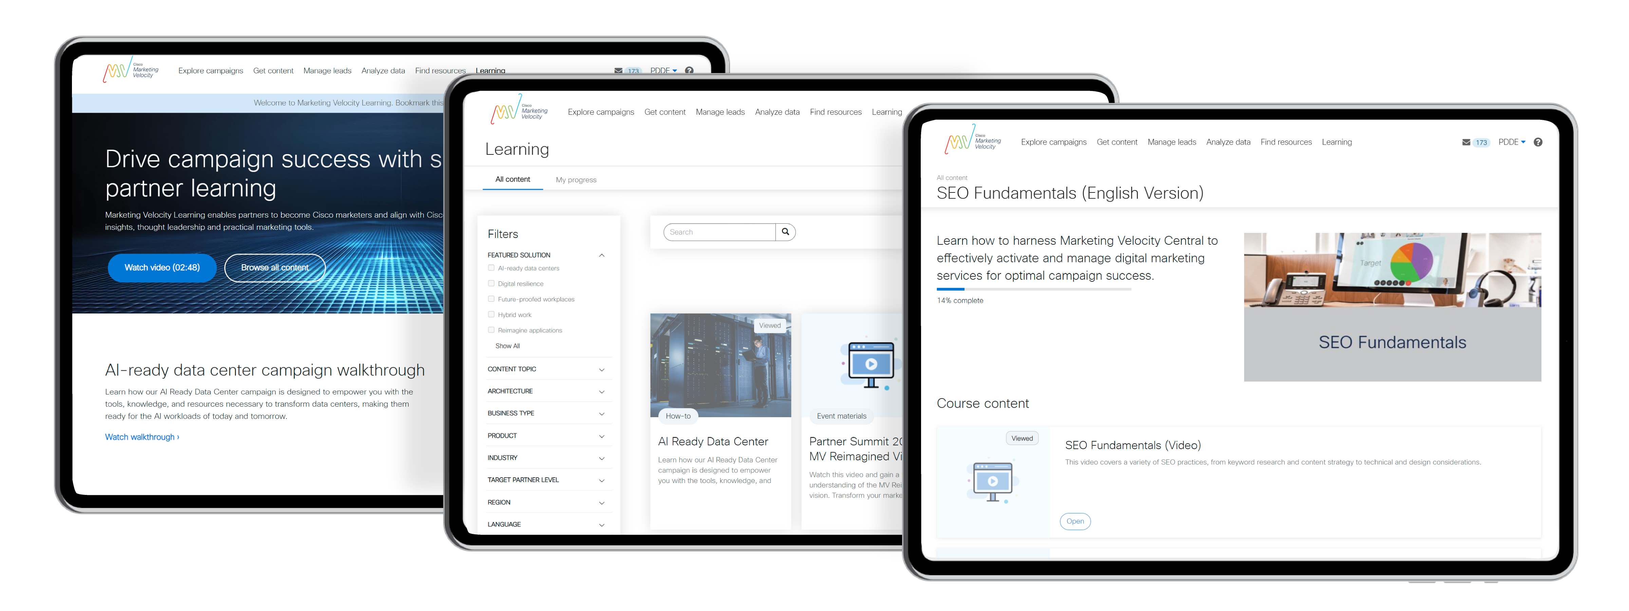1629x611 pixels.
Task: Click the Open button for SEO video
Action: click(1074, 521)
